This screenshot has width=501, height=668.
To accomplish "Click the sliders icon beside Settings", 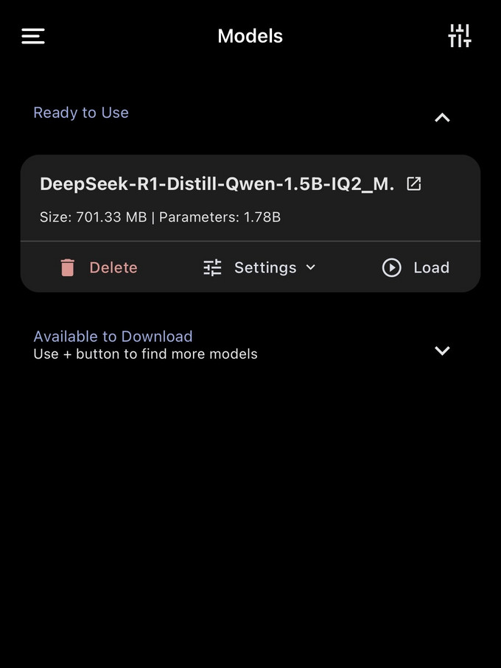I will click(211, 267).
